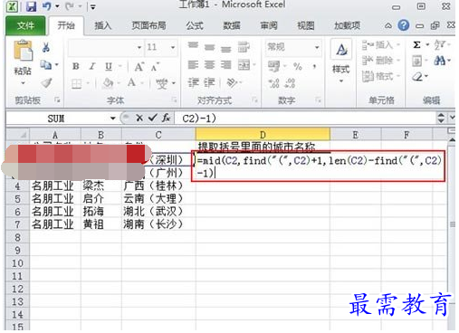Open the Help question mark icon

(x=404, y=25)
